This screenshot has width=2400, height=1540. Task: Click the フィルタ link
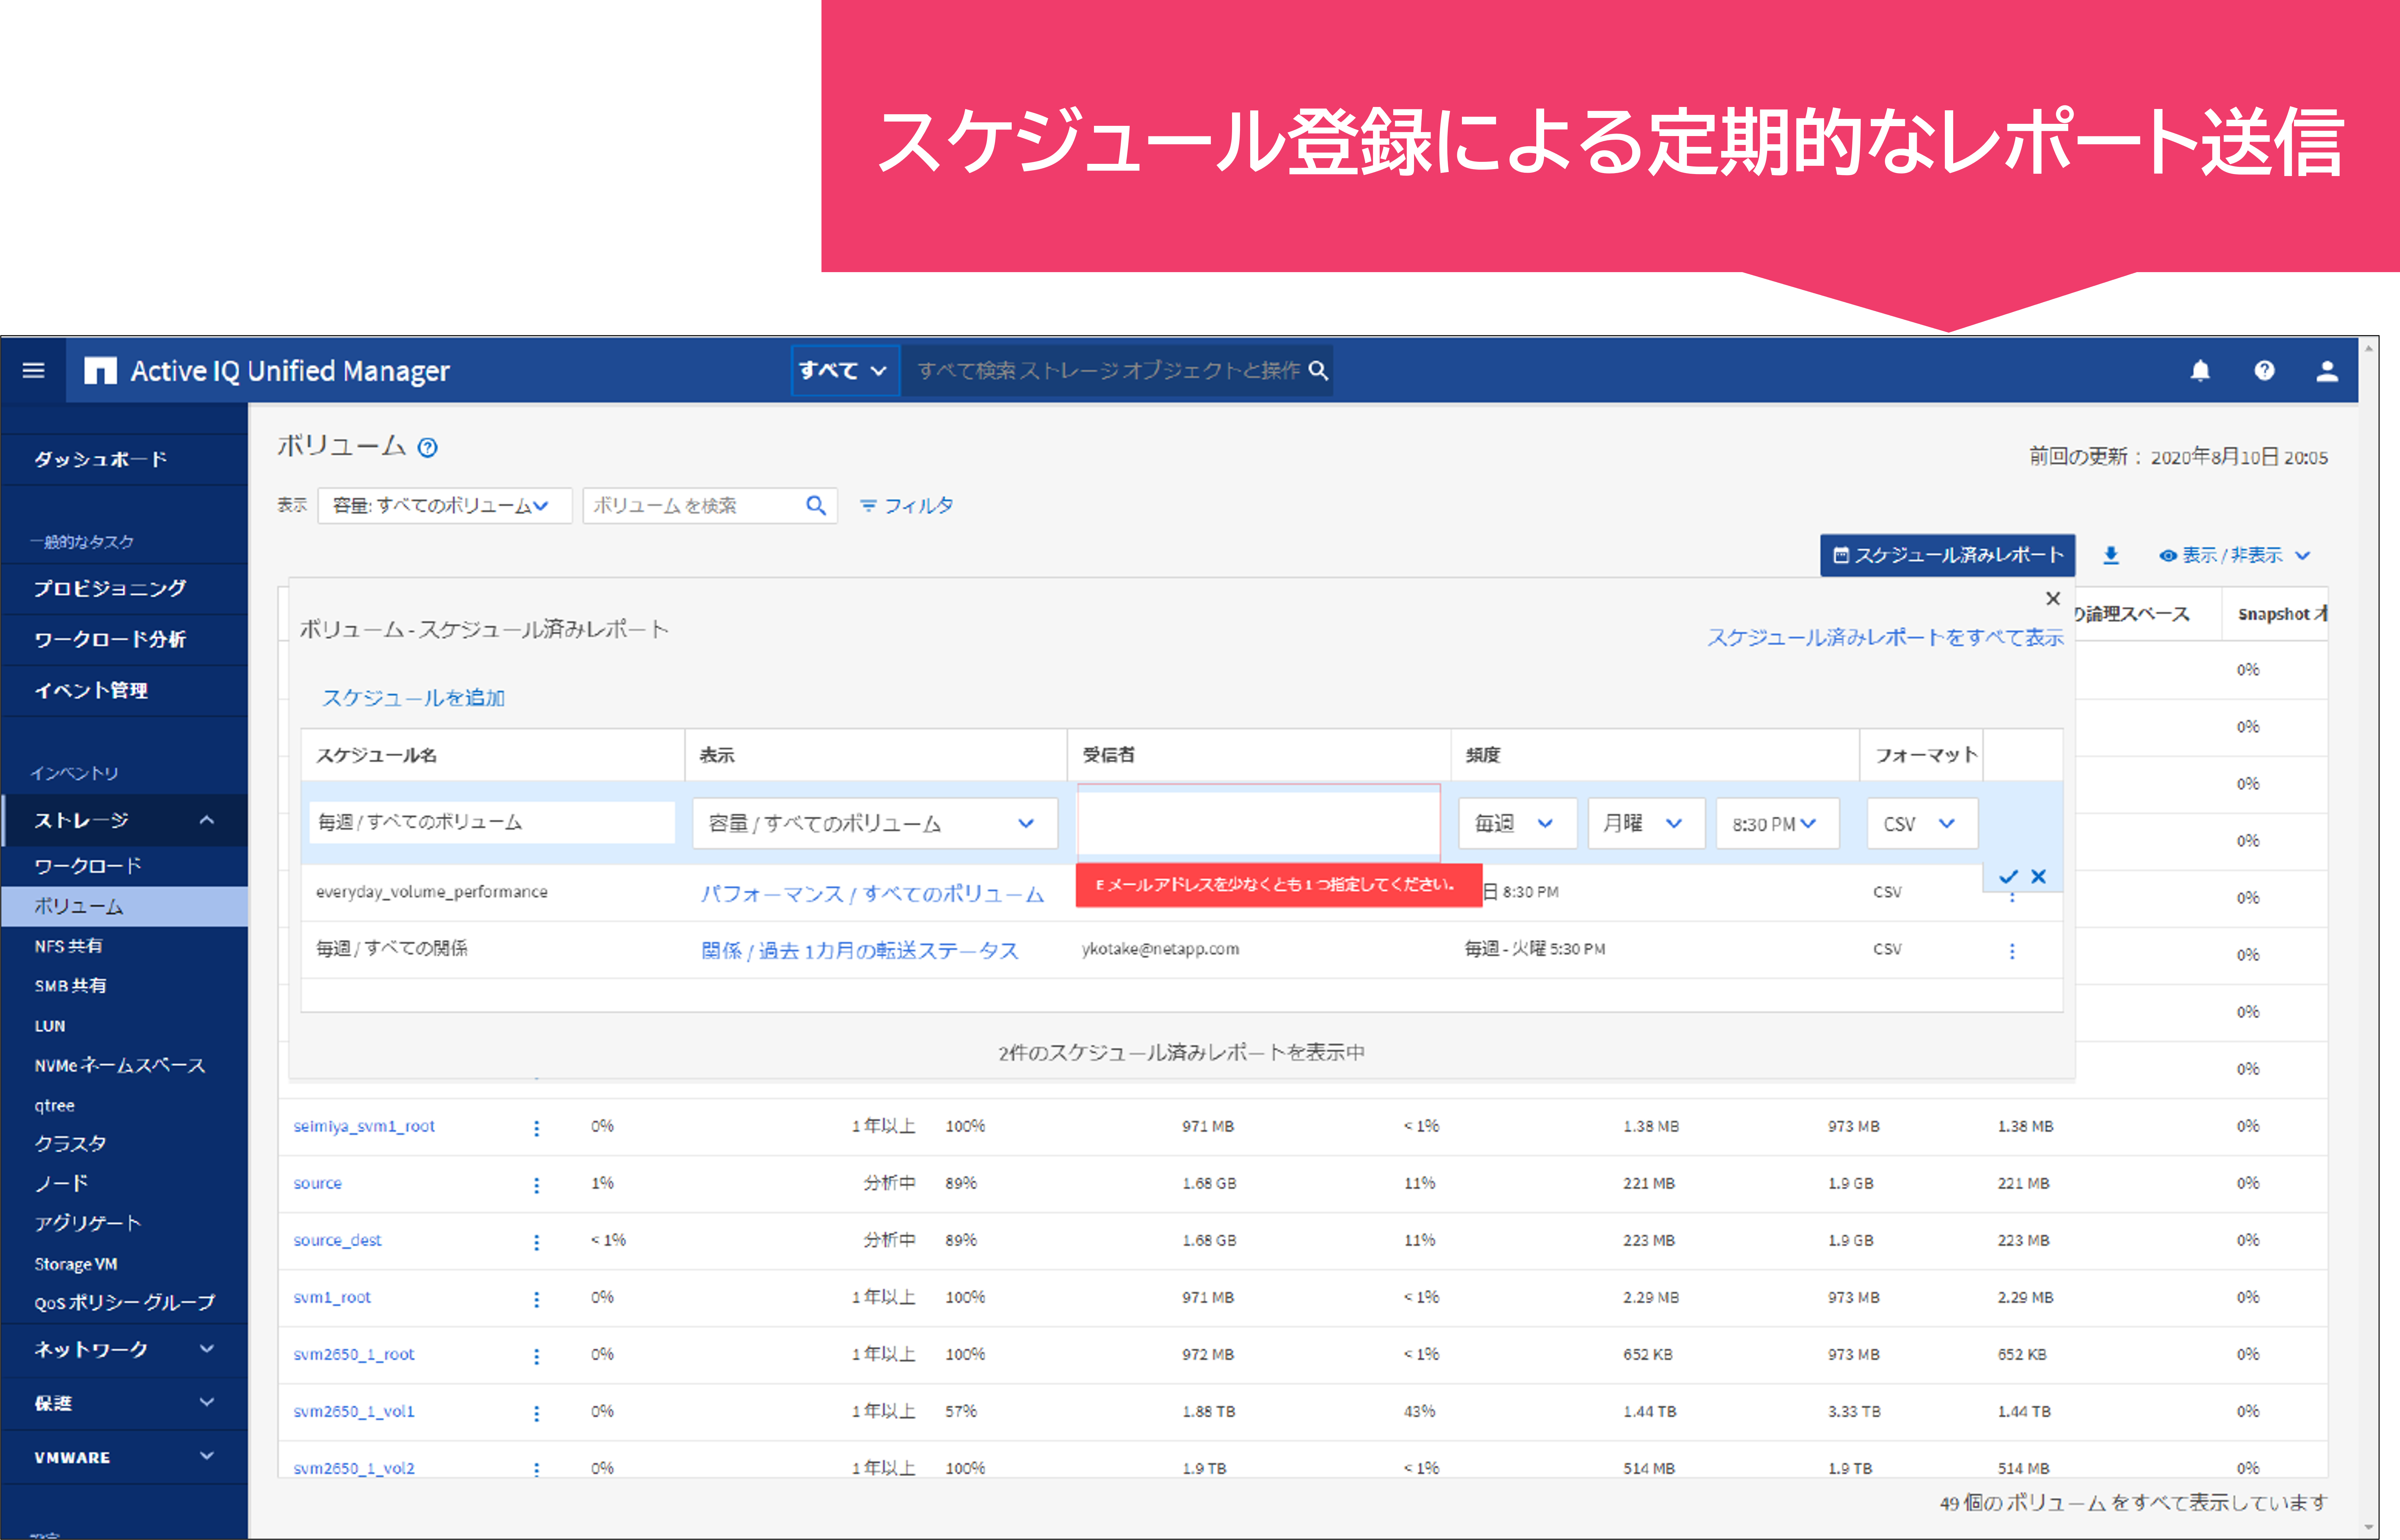point(906,506)
